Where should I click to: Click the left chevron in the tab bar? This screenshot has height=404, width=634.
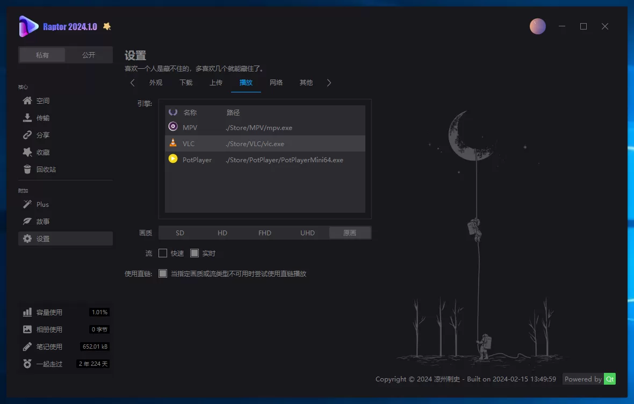tap(132, 83)
